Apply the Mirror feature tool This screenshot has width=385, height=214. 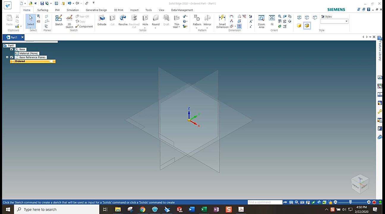(207, 20)
